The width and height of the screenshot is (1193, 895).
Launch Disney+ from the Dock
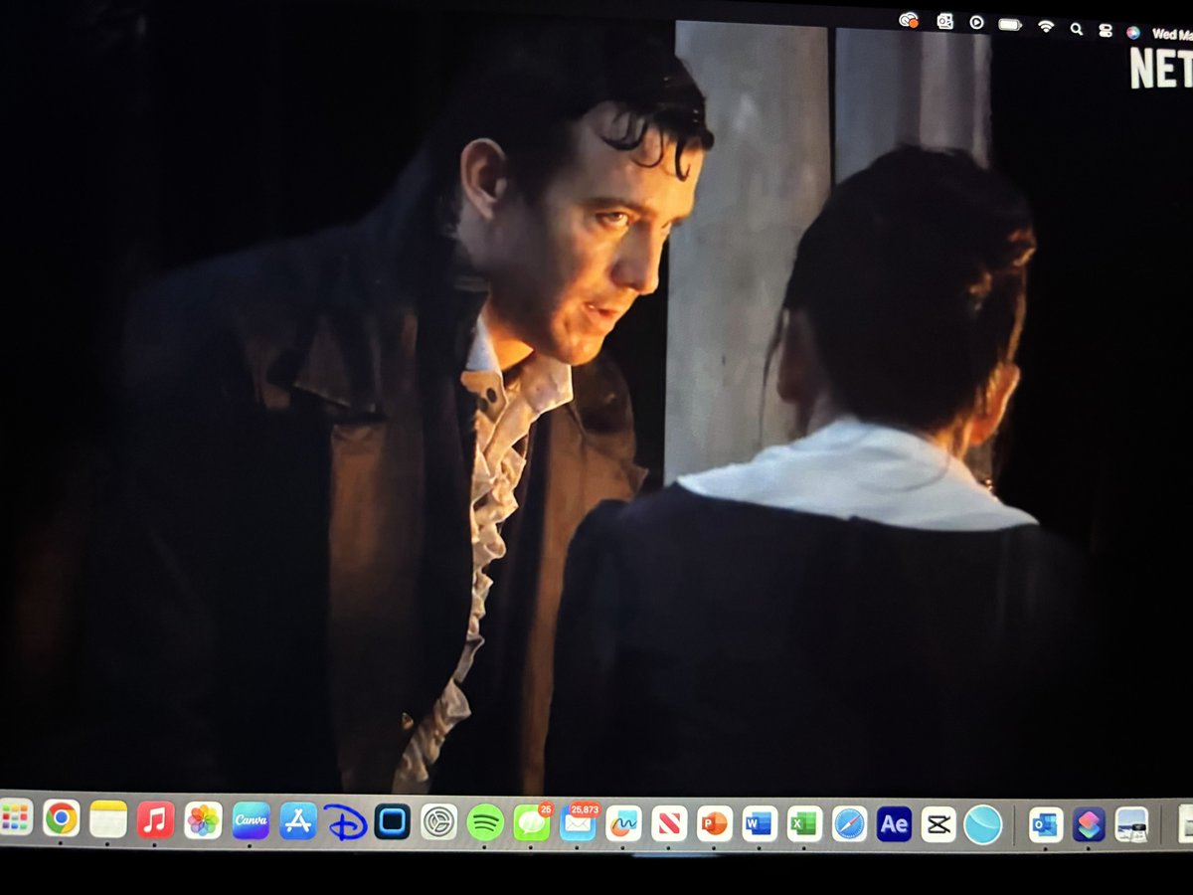(x=346, y=822)
